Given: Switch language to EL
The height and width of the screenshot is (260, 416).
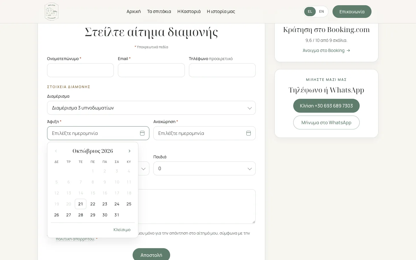Looking at the screenshot, I should pyautogui.click(x=310, y=12).
